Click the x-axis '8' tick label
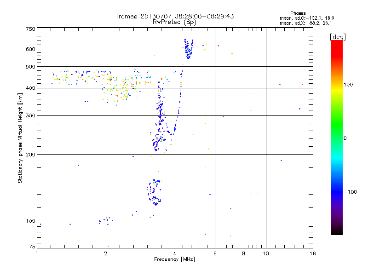 tap(244, 253)
